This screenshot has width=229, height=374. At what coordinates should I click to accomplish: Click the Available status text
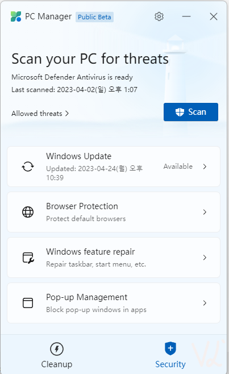pyautogui.click(x=178, y=166)
